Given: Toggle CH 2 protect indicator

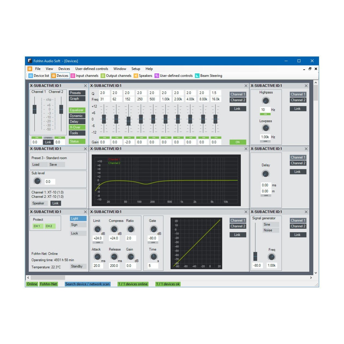Looking at the screenshot, I should 50,226.
